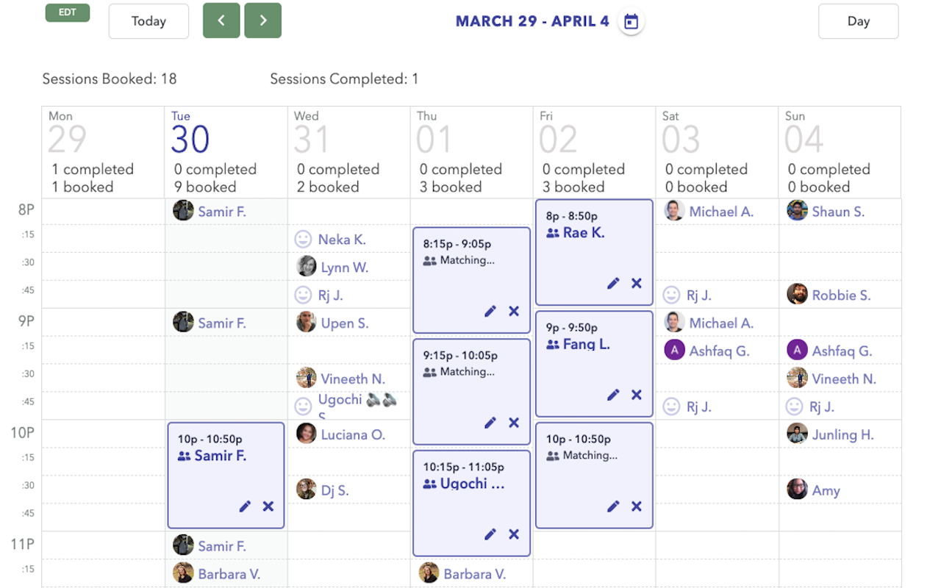This screenshot has width=941, height=588.
Task: Cancel the Fang L. 9p session
Action: (637, 395)
